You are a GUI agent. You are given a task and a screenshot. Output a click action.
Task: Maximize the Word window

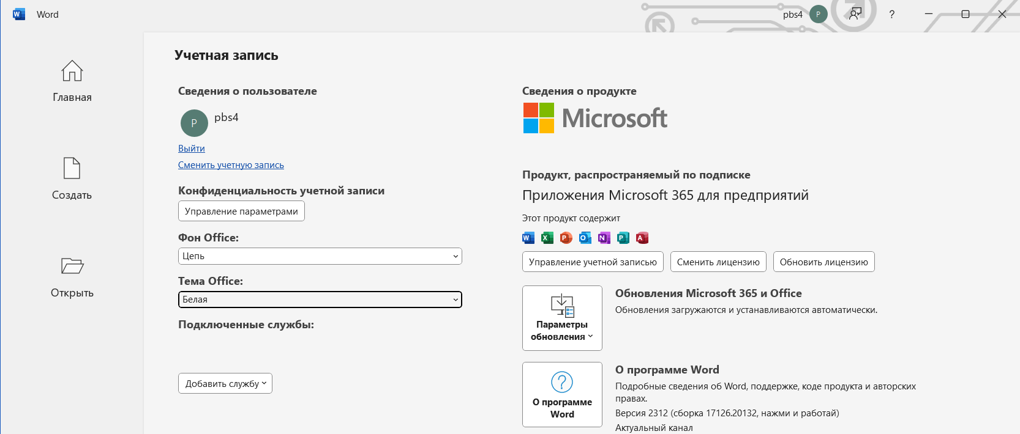click(x=966, y=14)
